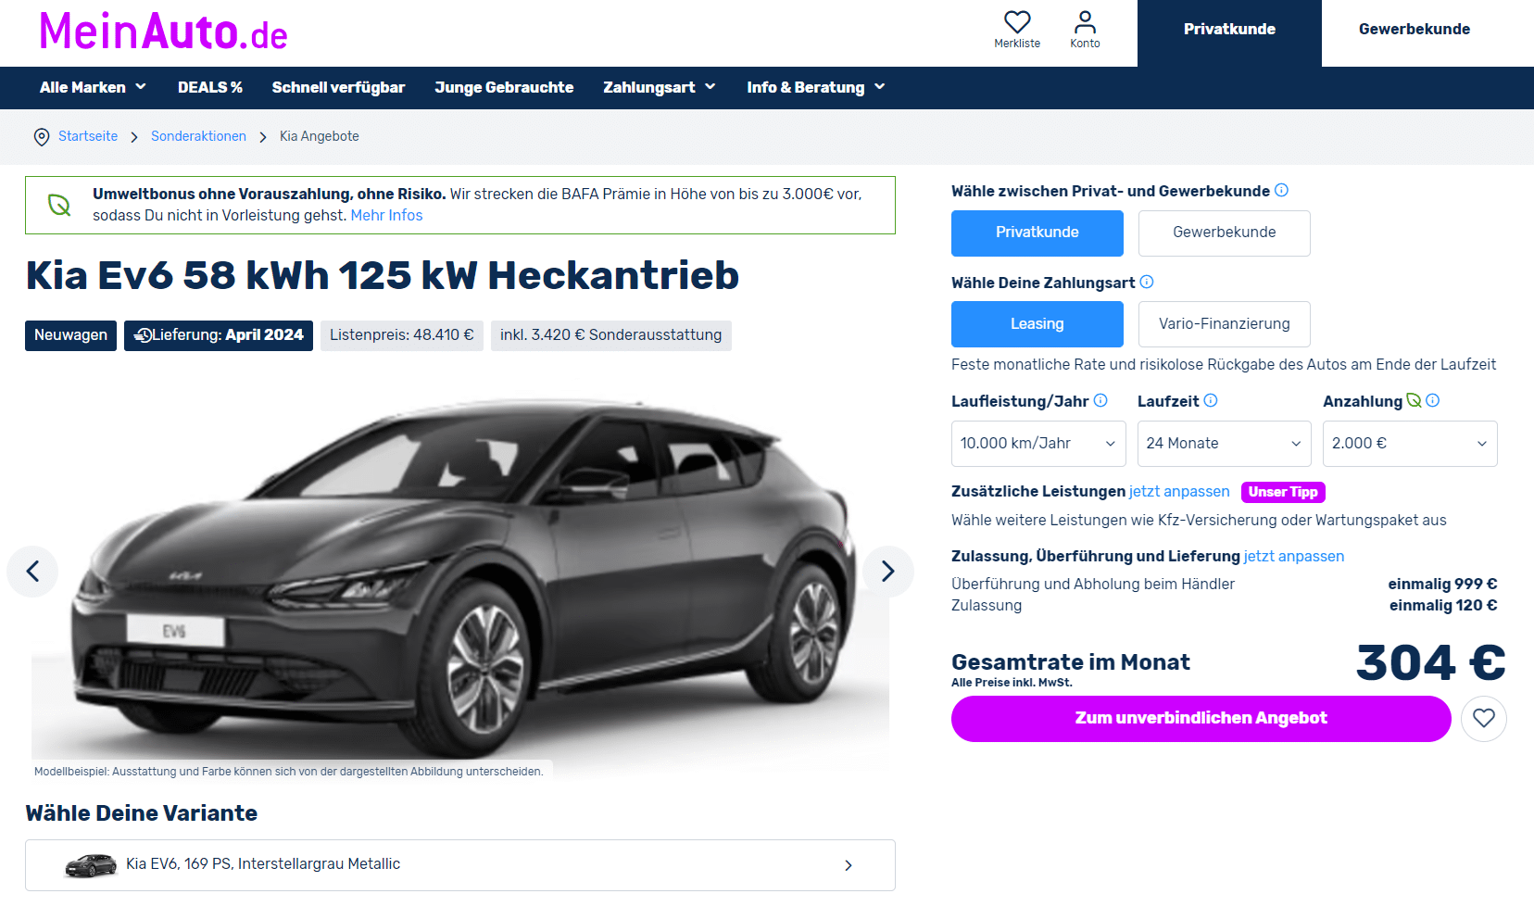Expand the Info & Beratung menu
The width and height of the screenshot is (1534, 906).
point(816,87)
